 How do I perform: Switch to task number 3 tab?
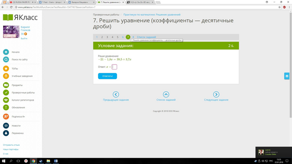click(107, 37)
